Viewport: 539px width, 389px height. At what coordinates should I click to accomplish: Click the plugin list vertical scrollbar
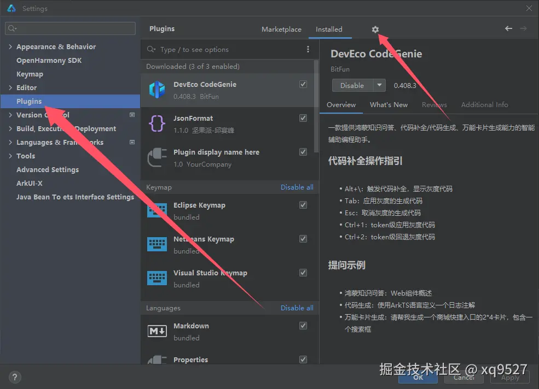316,107
